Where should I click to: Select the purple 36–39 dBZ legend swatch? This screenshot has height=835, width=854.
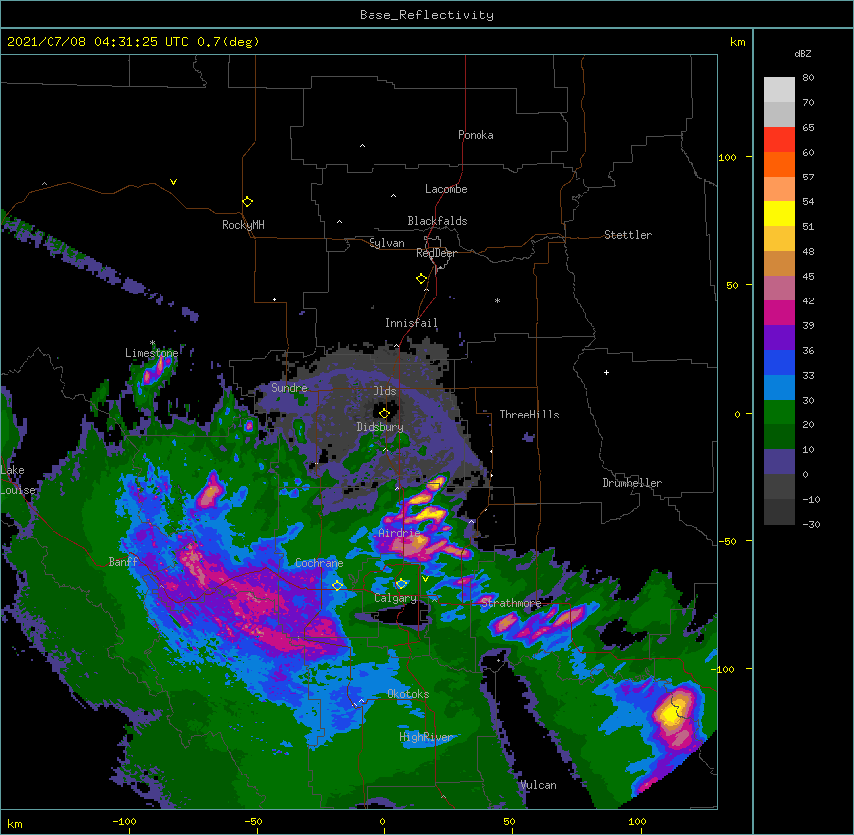(x=779, y=338)
